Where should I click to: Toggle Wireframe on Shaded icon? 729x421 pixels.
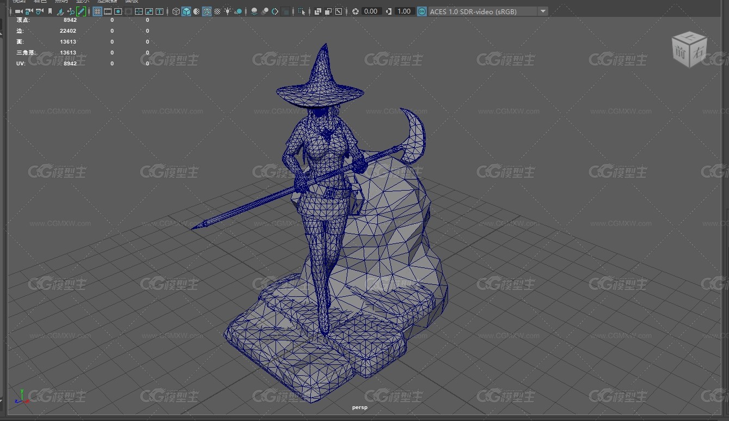pyautogui.click(x=207, y=11)
